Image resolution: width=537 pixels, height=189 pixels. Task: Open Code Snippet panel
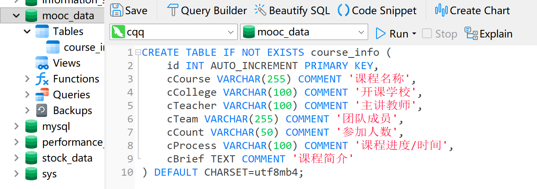click(x=377, y=10)
